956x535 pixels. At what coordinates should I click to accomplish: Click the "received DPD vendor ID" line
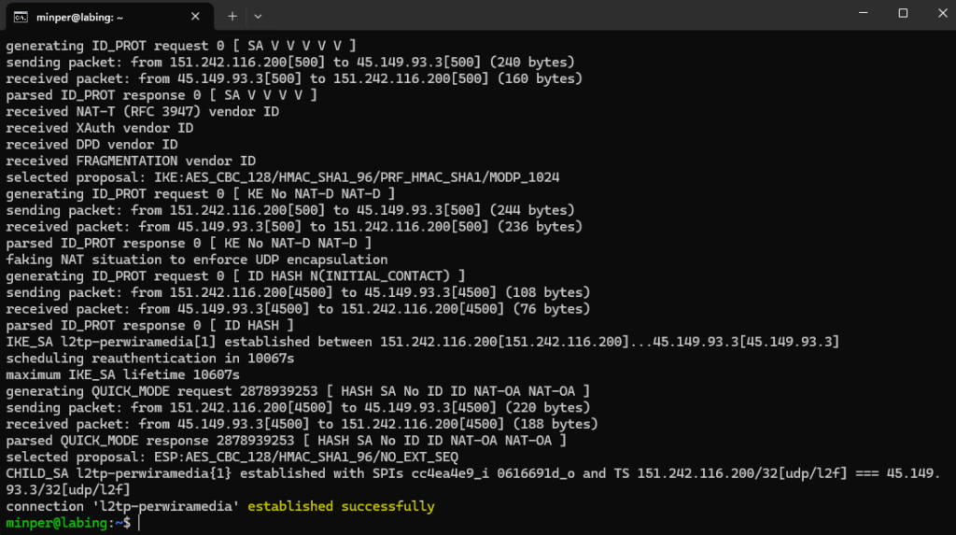91,145
